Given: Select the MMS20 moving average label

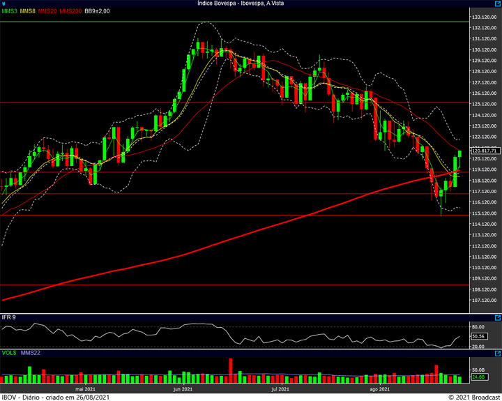Looking at the screenshot, I should (47, 11).
